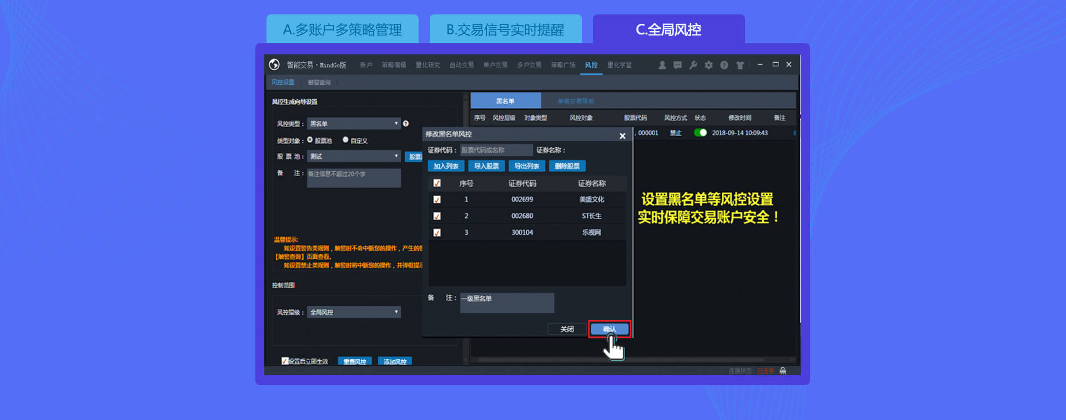Open the 风控类型 dropdown showing 黑名单
1066x420 pixels.
pyautogui.click(x=354, y=124)
